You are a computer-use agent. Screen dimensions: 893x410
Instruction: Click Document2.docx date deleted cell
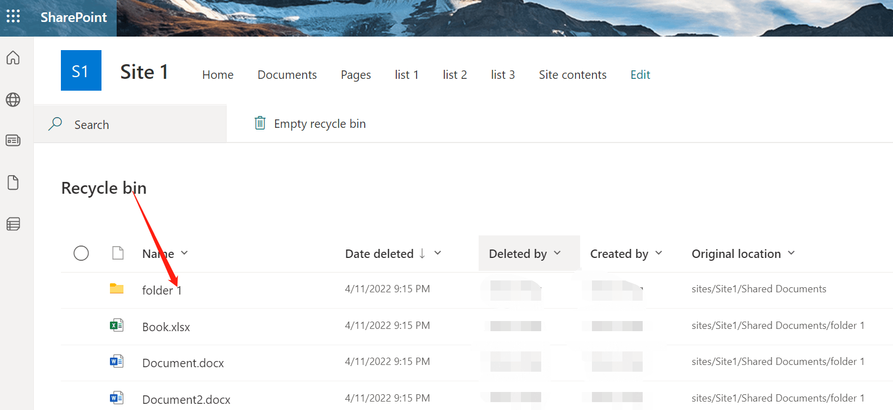tap(387, 398)
